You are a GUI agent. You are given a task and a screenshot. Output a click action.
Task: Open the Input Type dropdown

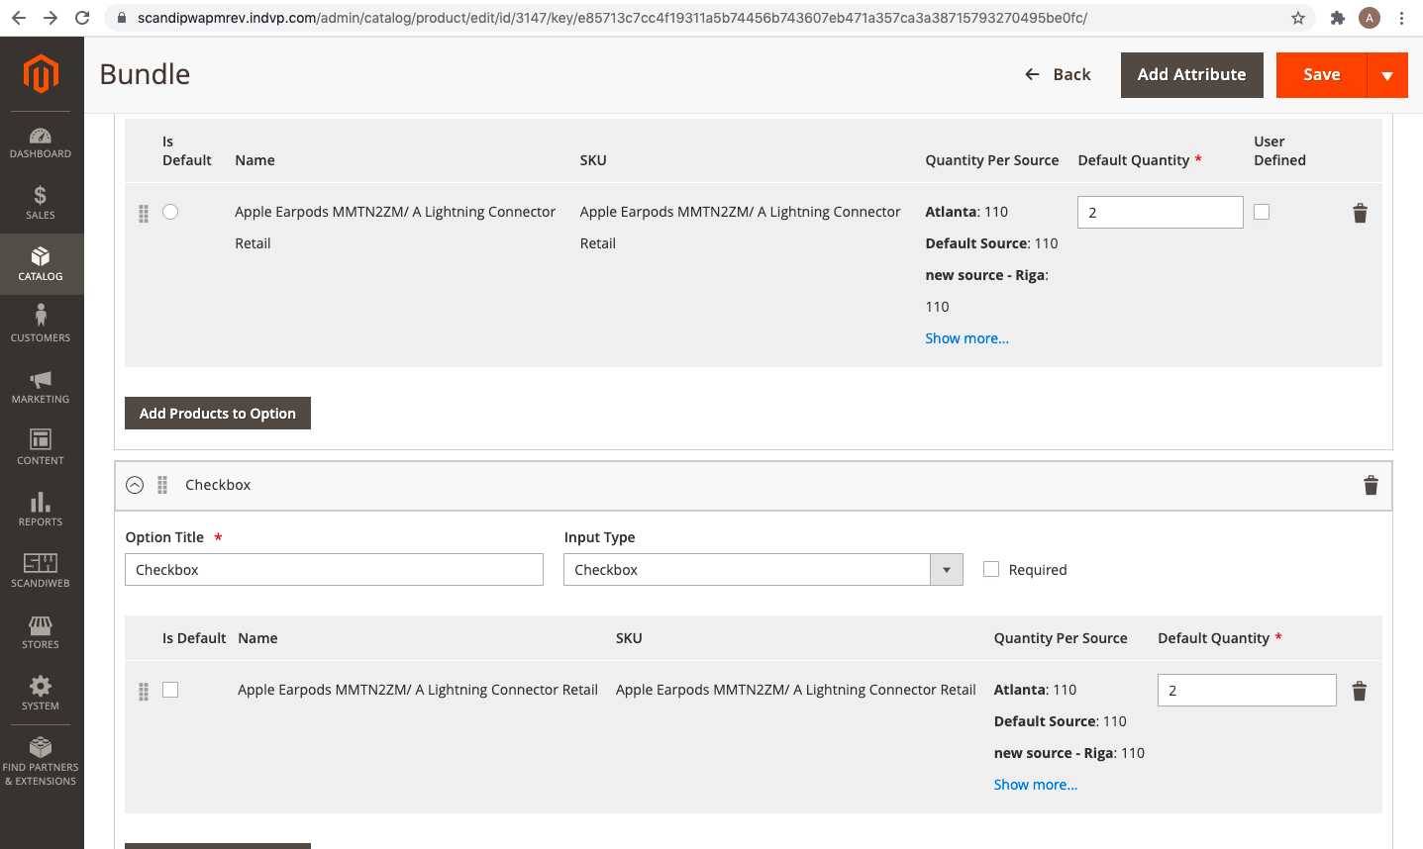click(763, 570)
